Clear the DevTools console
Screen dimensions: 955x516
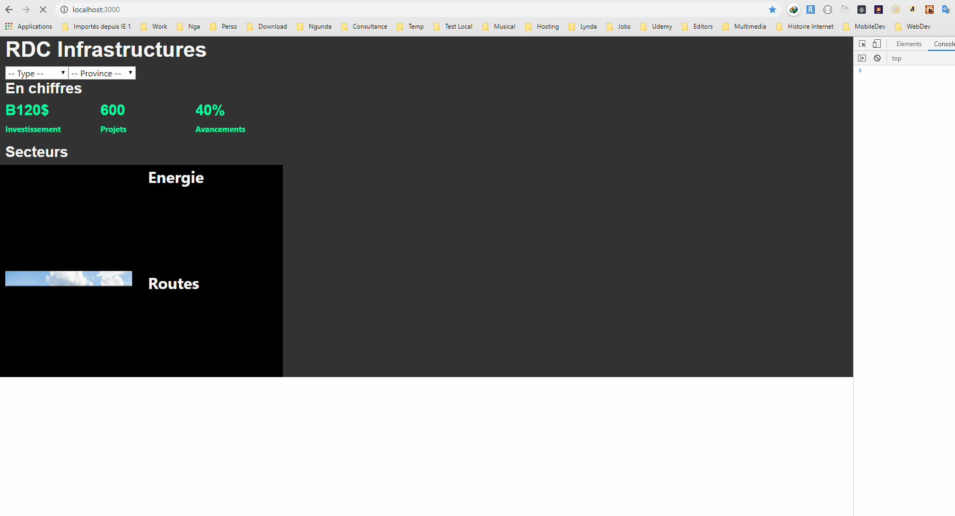pos(878,58)
